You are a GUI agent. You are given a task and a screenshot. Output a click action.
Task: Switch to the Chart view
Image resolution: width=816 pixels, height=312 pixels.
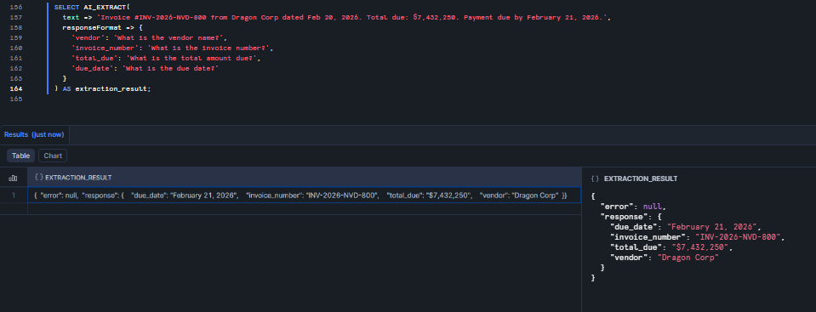(53, 156)
